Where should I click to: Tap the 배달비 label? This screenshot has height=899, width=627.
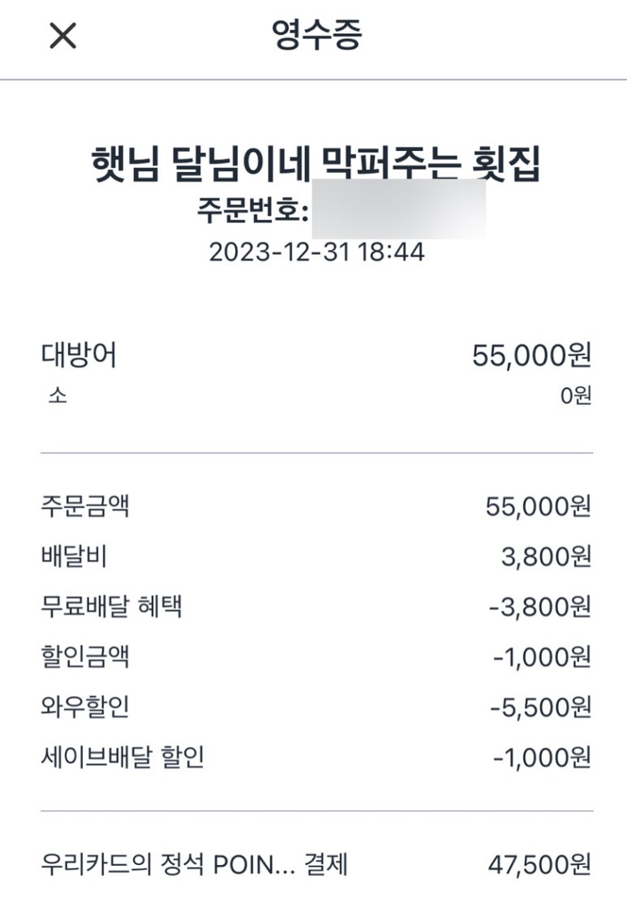coord(74,557)
